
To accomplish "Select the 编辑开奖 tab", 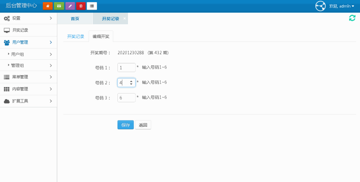I will [101, 36].
